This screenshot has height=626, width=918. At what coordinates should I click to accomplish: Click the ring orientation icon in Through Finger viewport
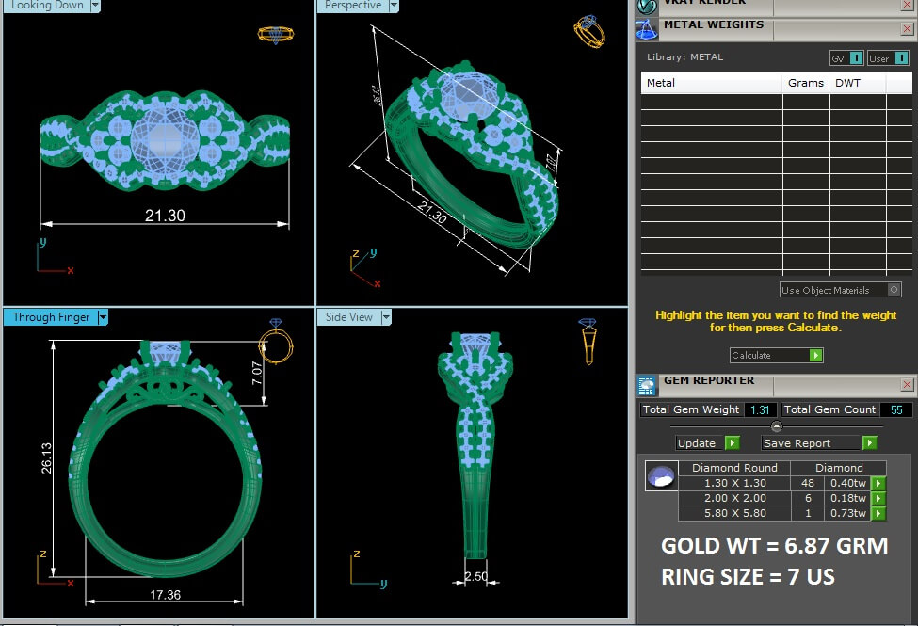click(276, 342)
